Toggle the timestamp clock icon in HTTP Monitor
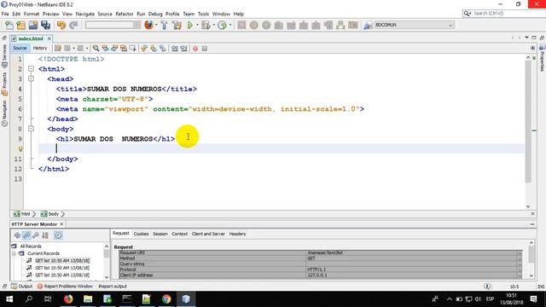 58,235
